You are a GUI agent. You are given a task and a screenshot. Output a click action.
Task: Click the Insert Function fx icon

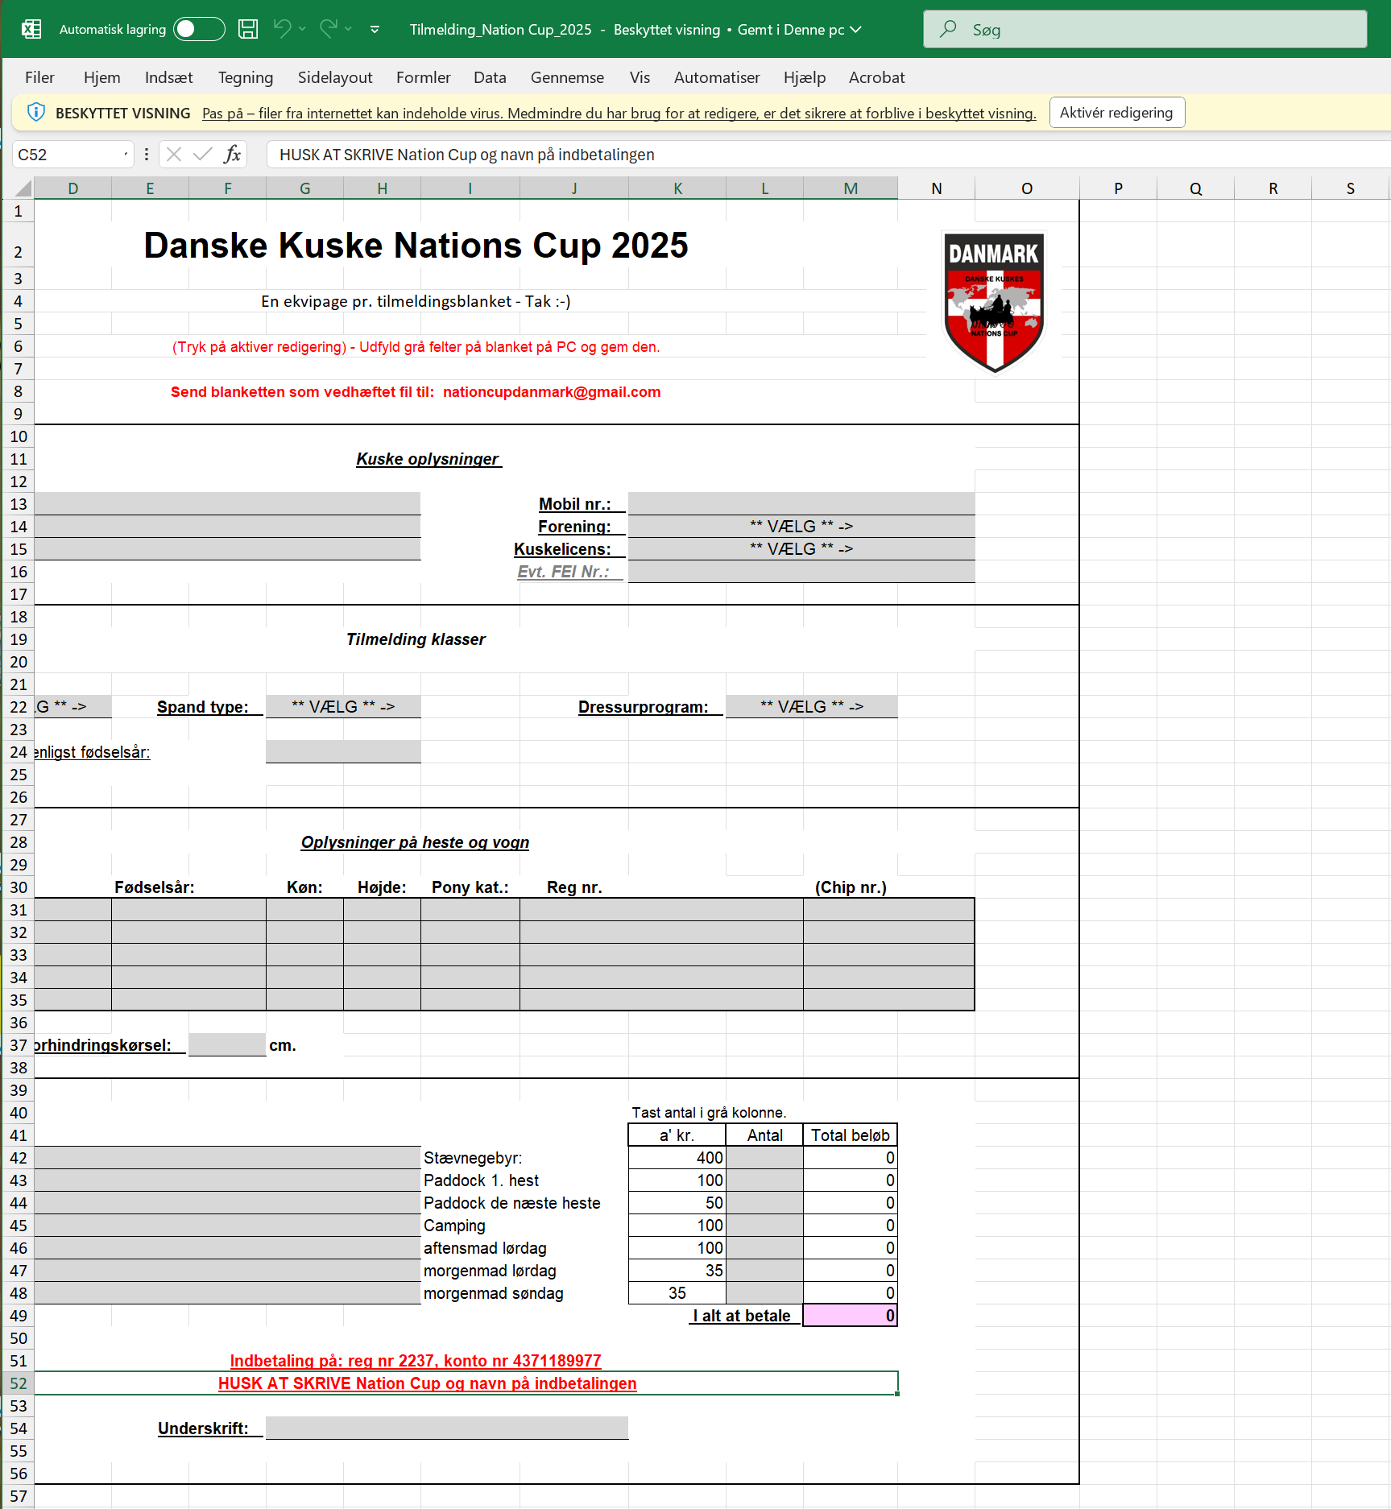coord(233,154)
